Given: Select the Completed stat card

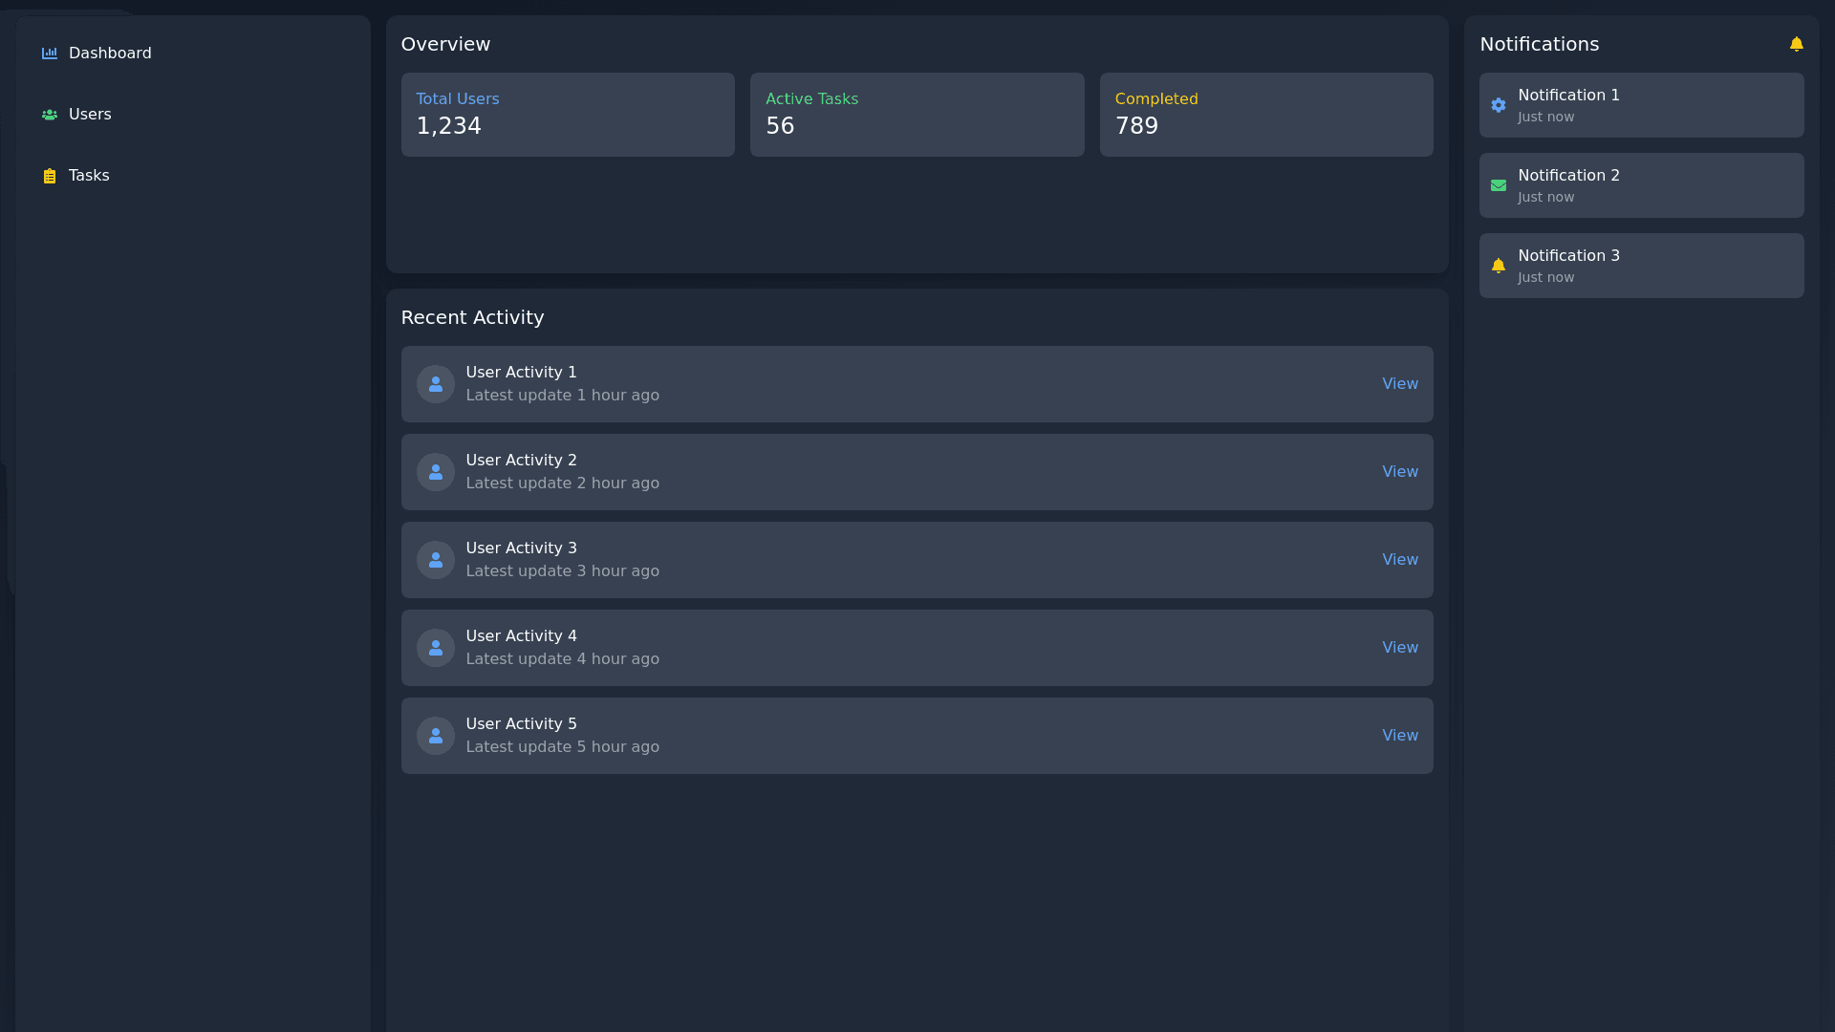Looking at the screenshot, I should point(1265,115).
